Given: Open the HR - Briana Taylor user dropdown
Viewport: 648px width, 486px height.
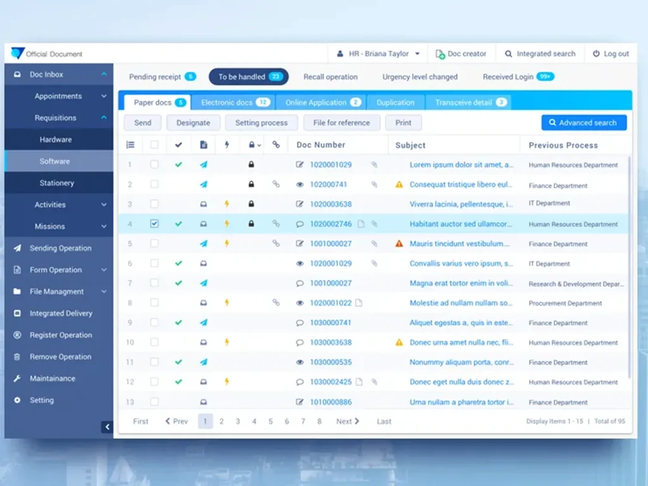Looking at the screenshot, I should click(378, 54).
